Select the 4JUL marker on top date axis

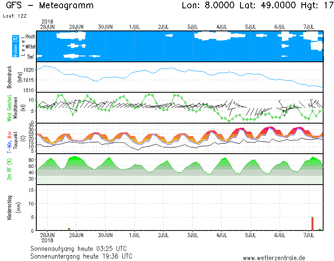coord(222,27)
